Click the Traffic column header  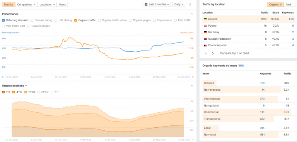point(265,13)
